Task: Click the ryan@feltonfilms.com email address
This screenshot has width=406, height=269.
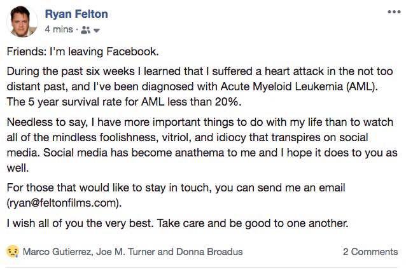Action: [64, 203]
